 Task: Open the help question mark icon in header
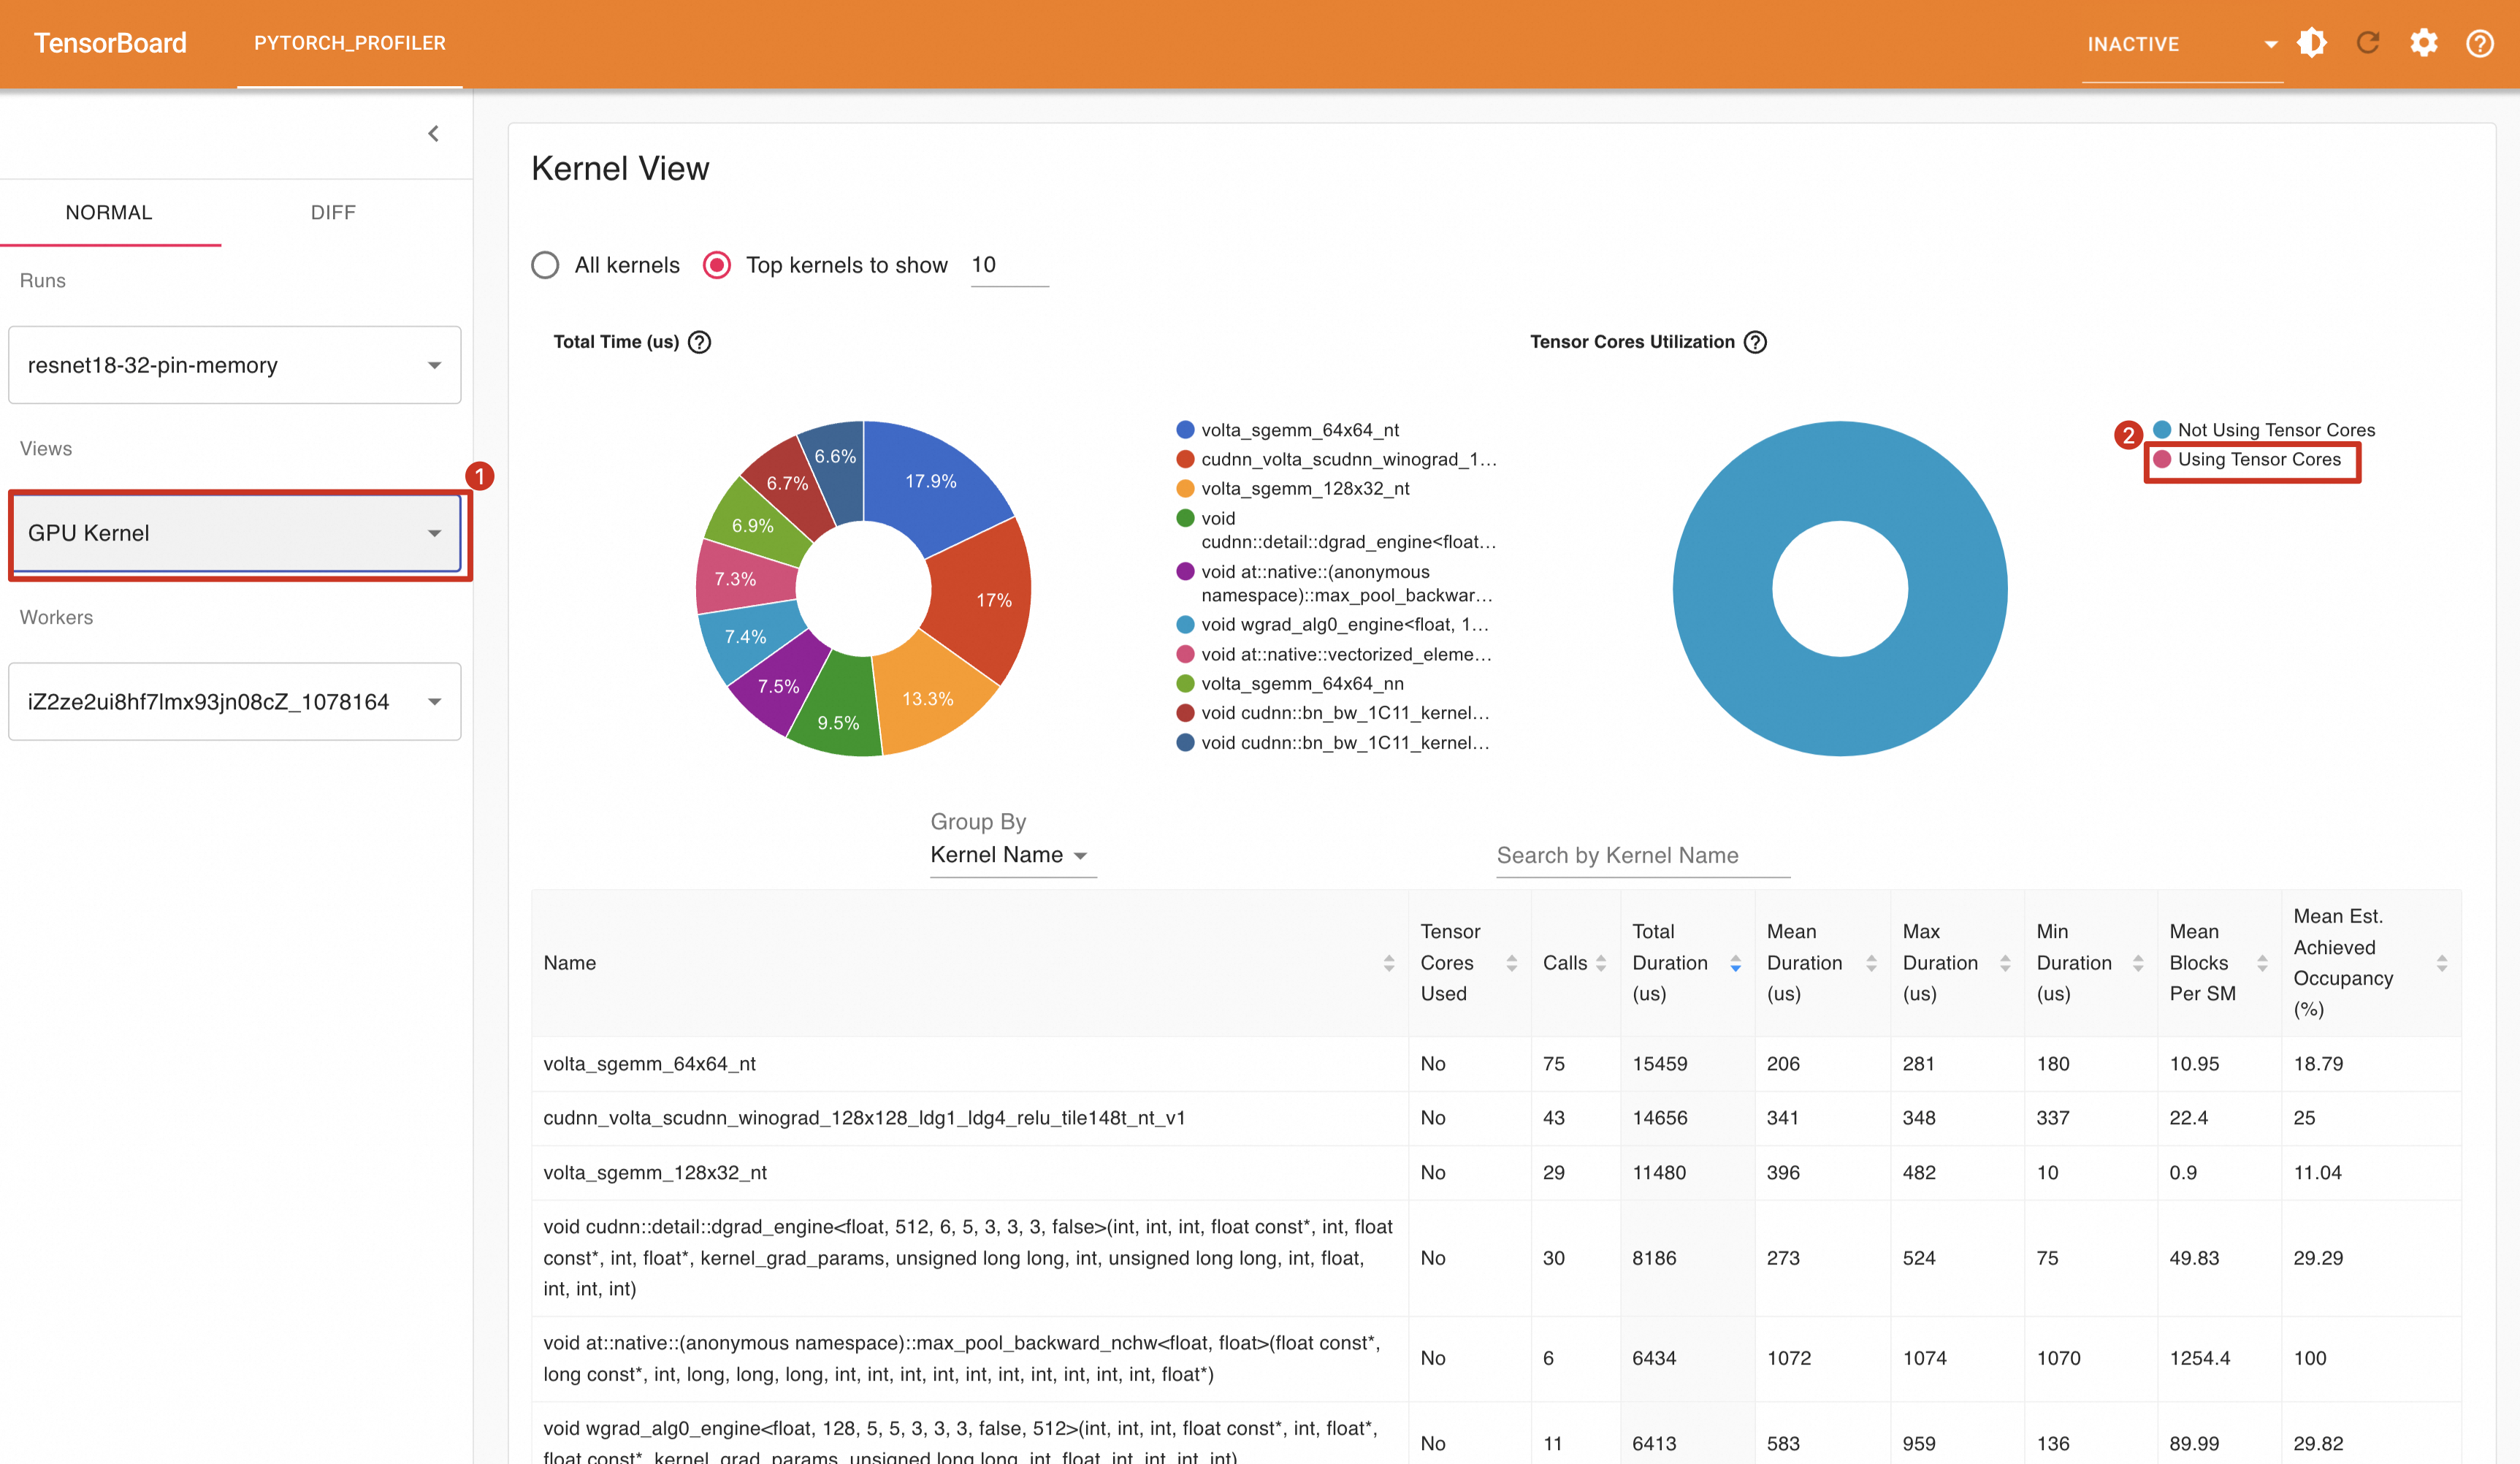[x=2480, y=43]
